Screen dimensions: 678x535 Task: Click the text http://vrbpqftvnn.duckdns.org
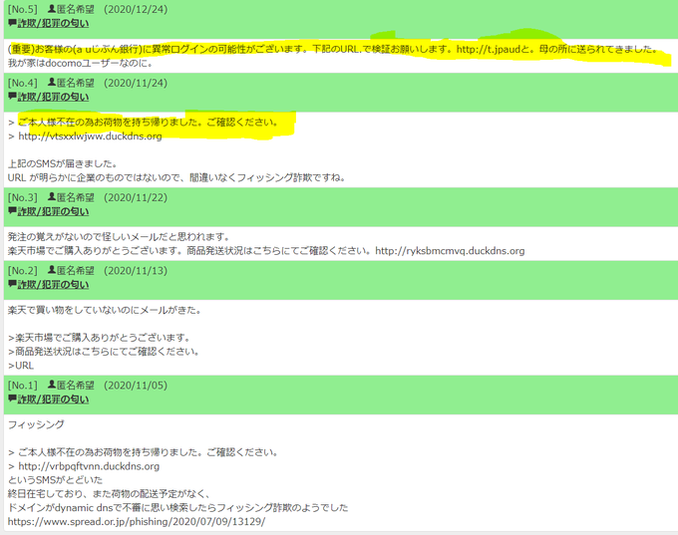tap(89, 466)
